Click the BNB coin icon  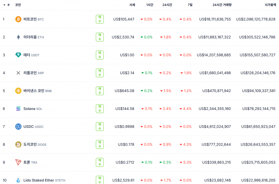(18, 91)
